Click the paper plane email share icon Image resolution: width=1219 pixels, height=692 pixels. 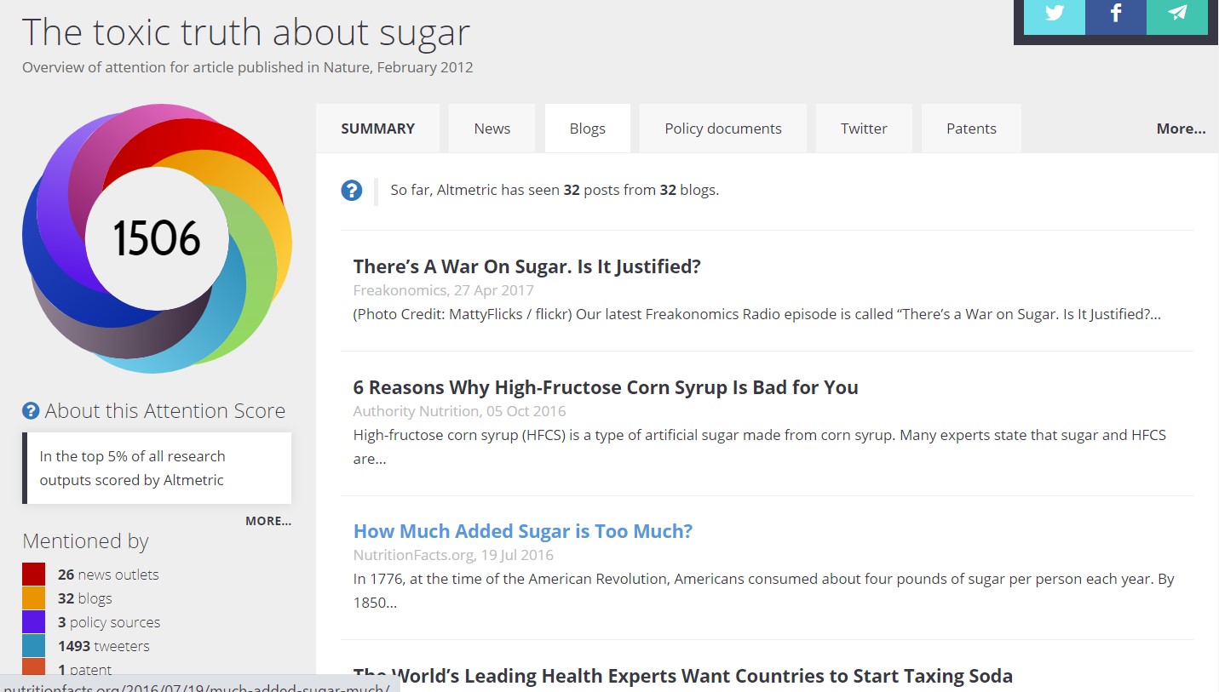coord(1176,14)
